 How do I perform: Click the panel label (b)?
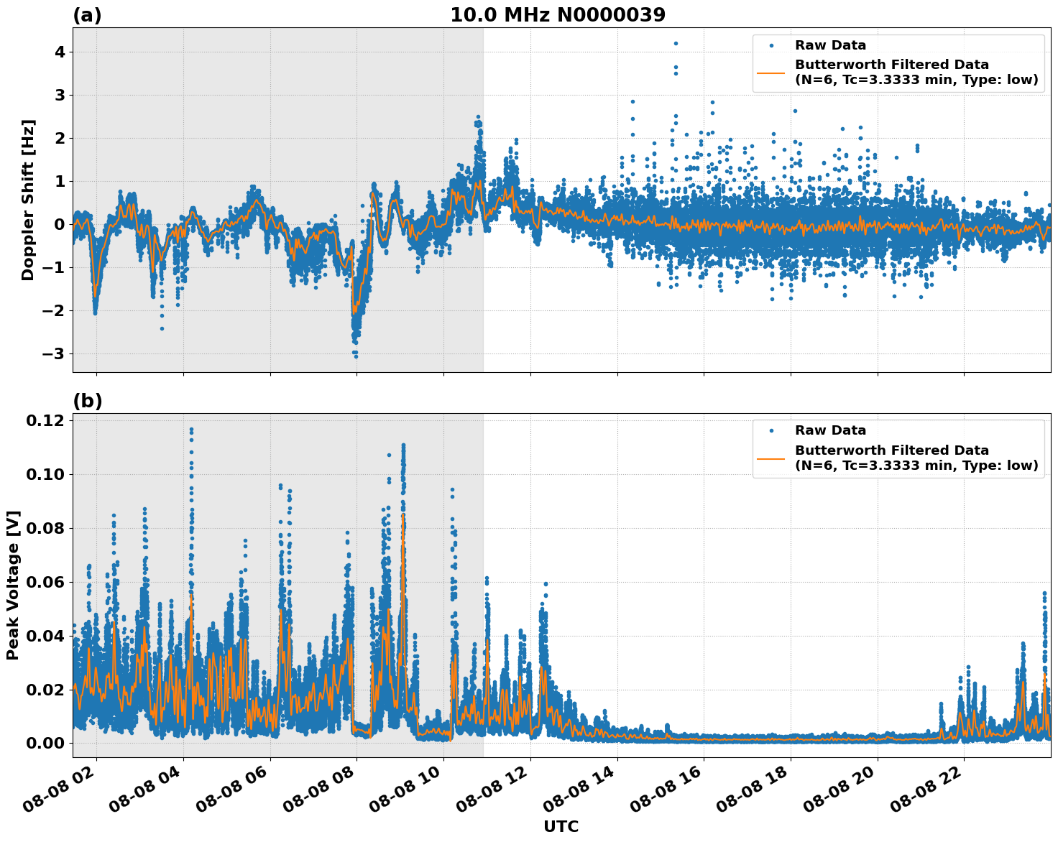click(x=87, y=402)
